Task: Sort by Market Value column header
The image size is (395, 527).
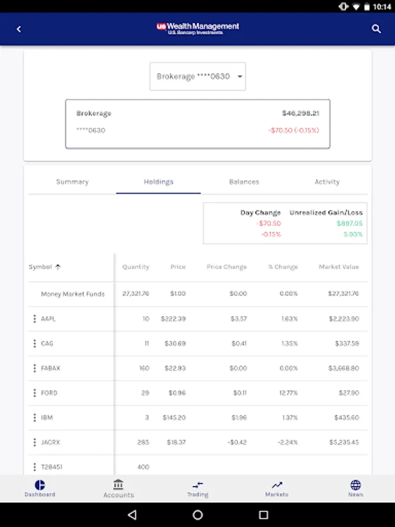Action: [339, 267]
